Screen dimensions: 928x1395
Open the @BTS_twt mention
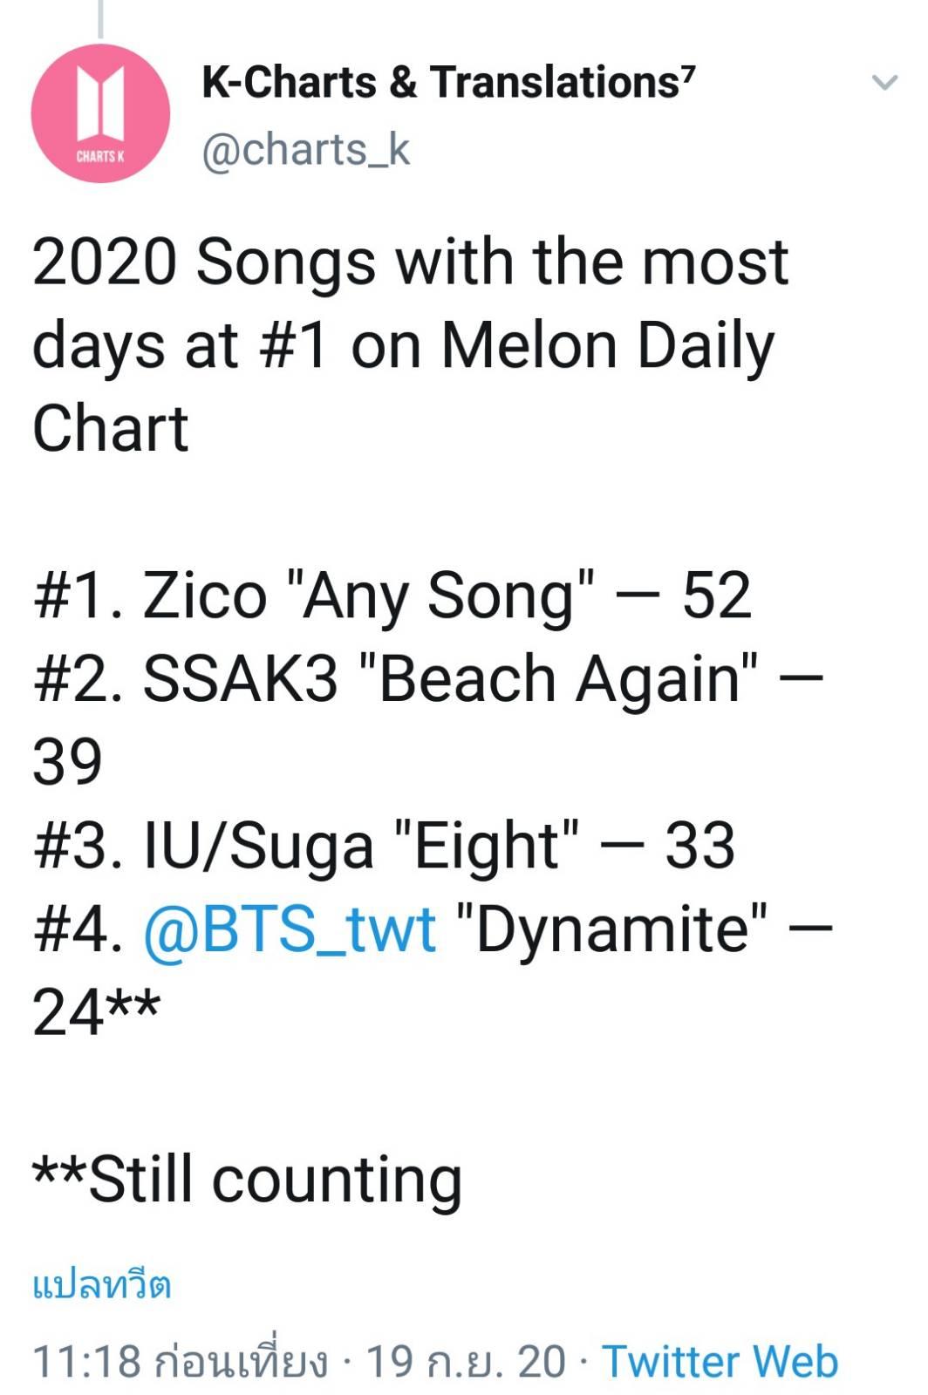290,929
